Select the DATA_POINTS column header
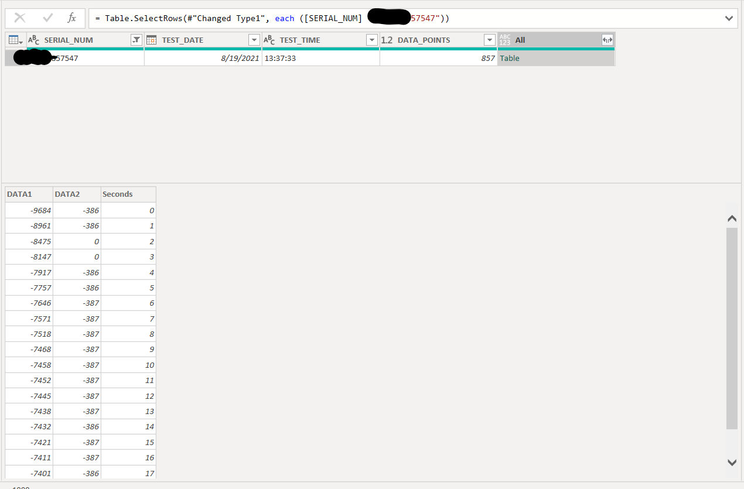 pos(439,40)
